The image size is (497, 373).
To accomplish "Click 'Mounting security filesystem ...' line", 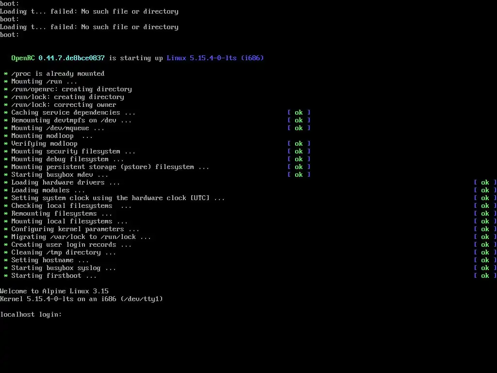I will pyautogui.click(x=73, y=152).
